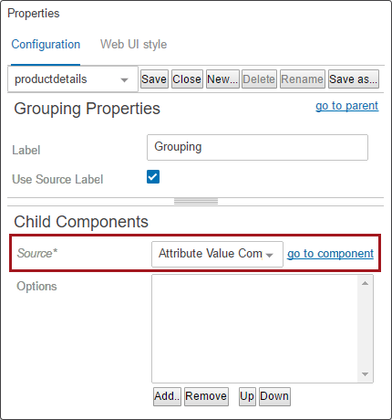Click the Delete button
The image size is (392, 420).
(259, 79)
